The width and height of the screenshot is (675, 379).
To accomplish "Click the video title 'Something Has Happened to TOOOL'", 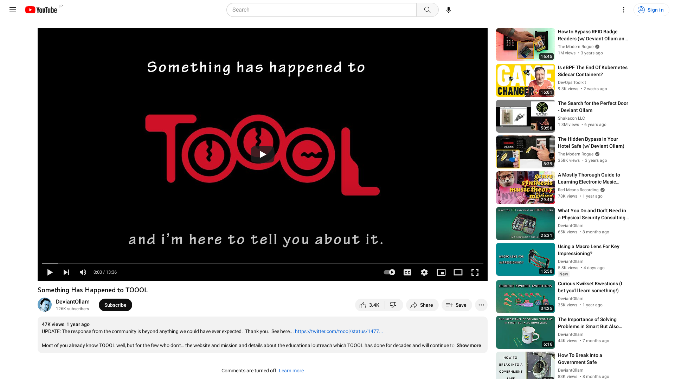I will [x=93, y=290].
